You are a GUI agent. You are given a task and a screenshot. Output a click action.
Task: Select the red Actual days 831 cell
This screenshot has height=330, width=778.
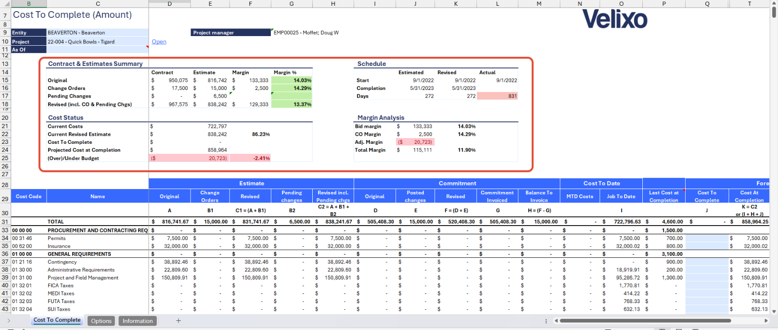(498, 96)
